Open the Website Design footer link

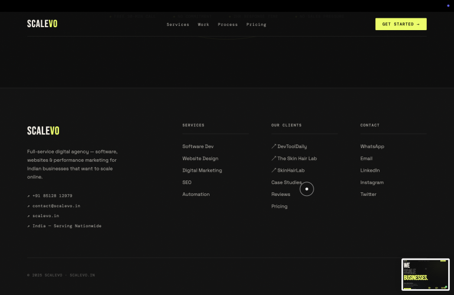(x=200, y=159)
